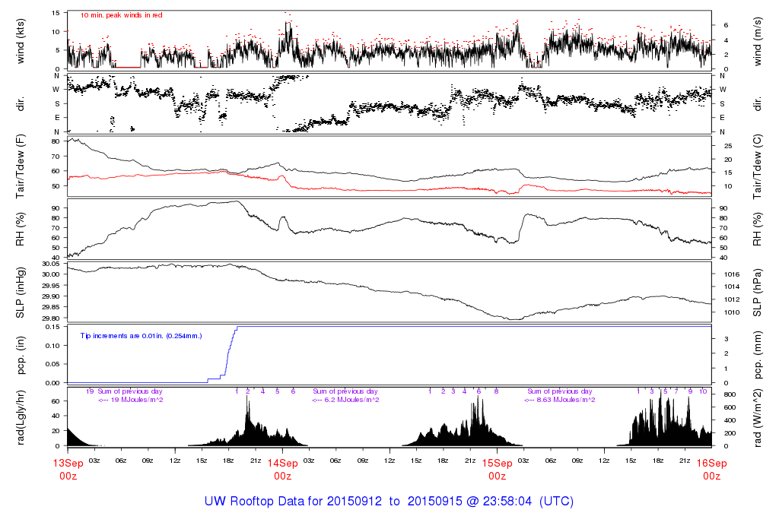Click the 'Tair/Tdew (F)' axis label

[21, 166]
